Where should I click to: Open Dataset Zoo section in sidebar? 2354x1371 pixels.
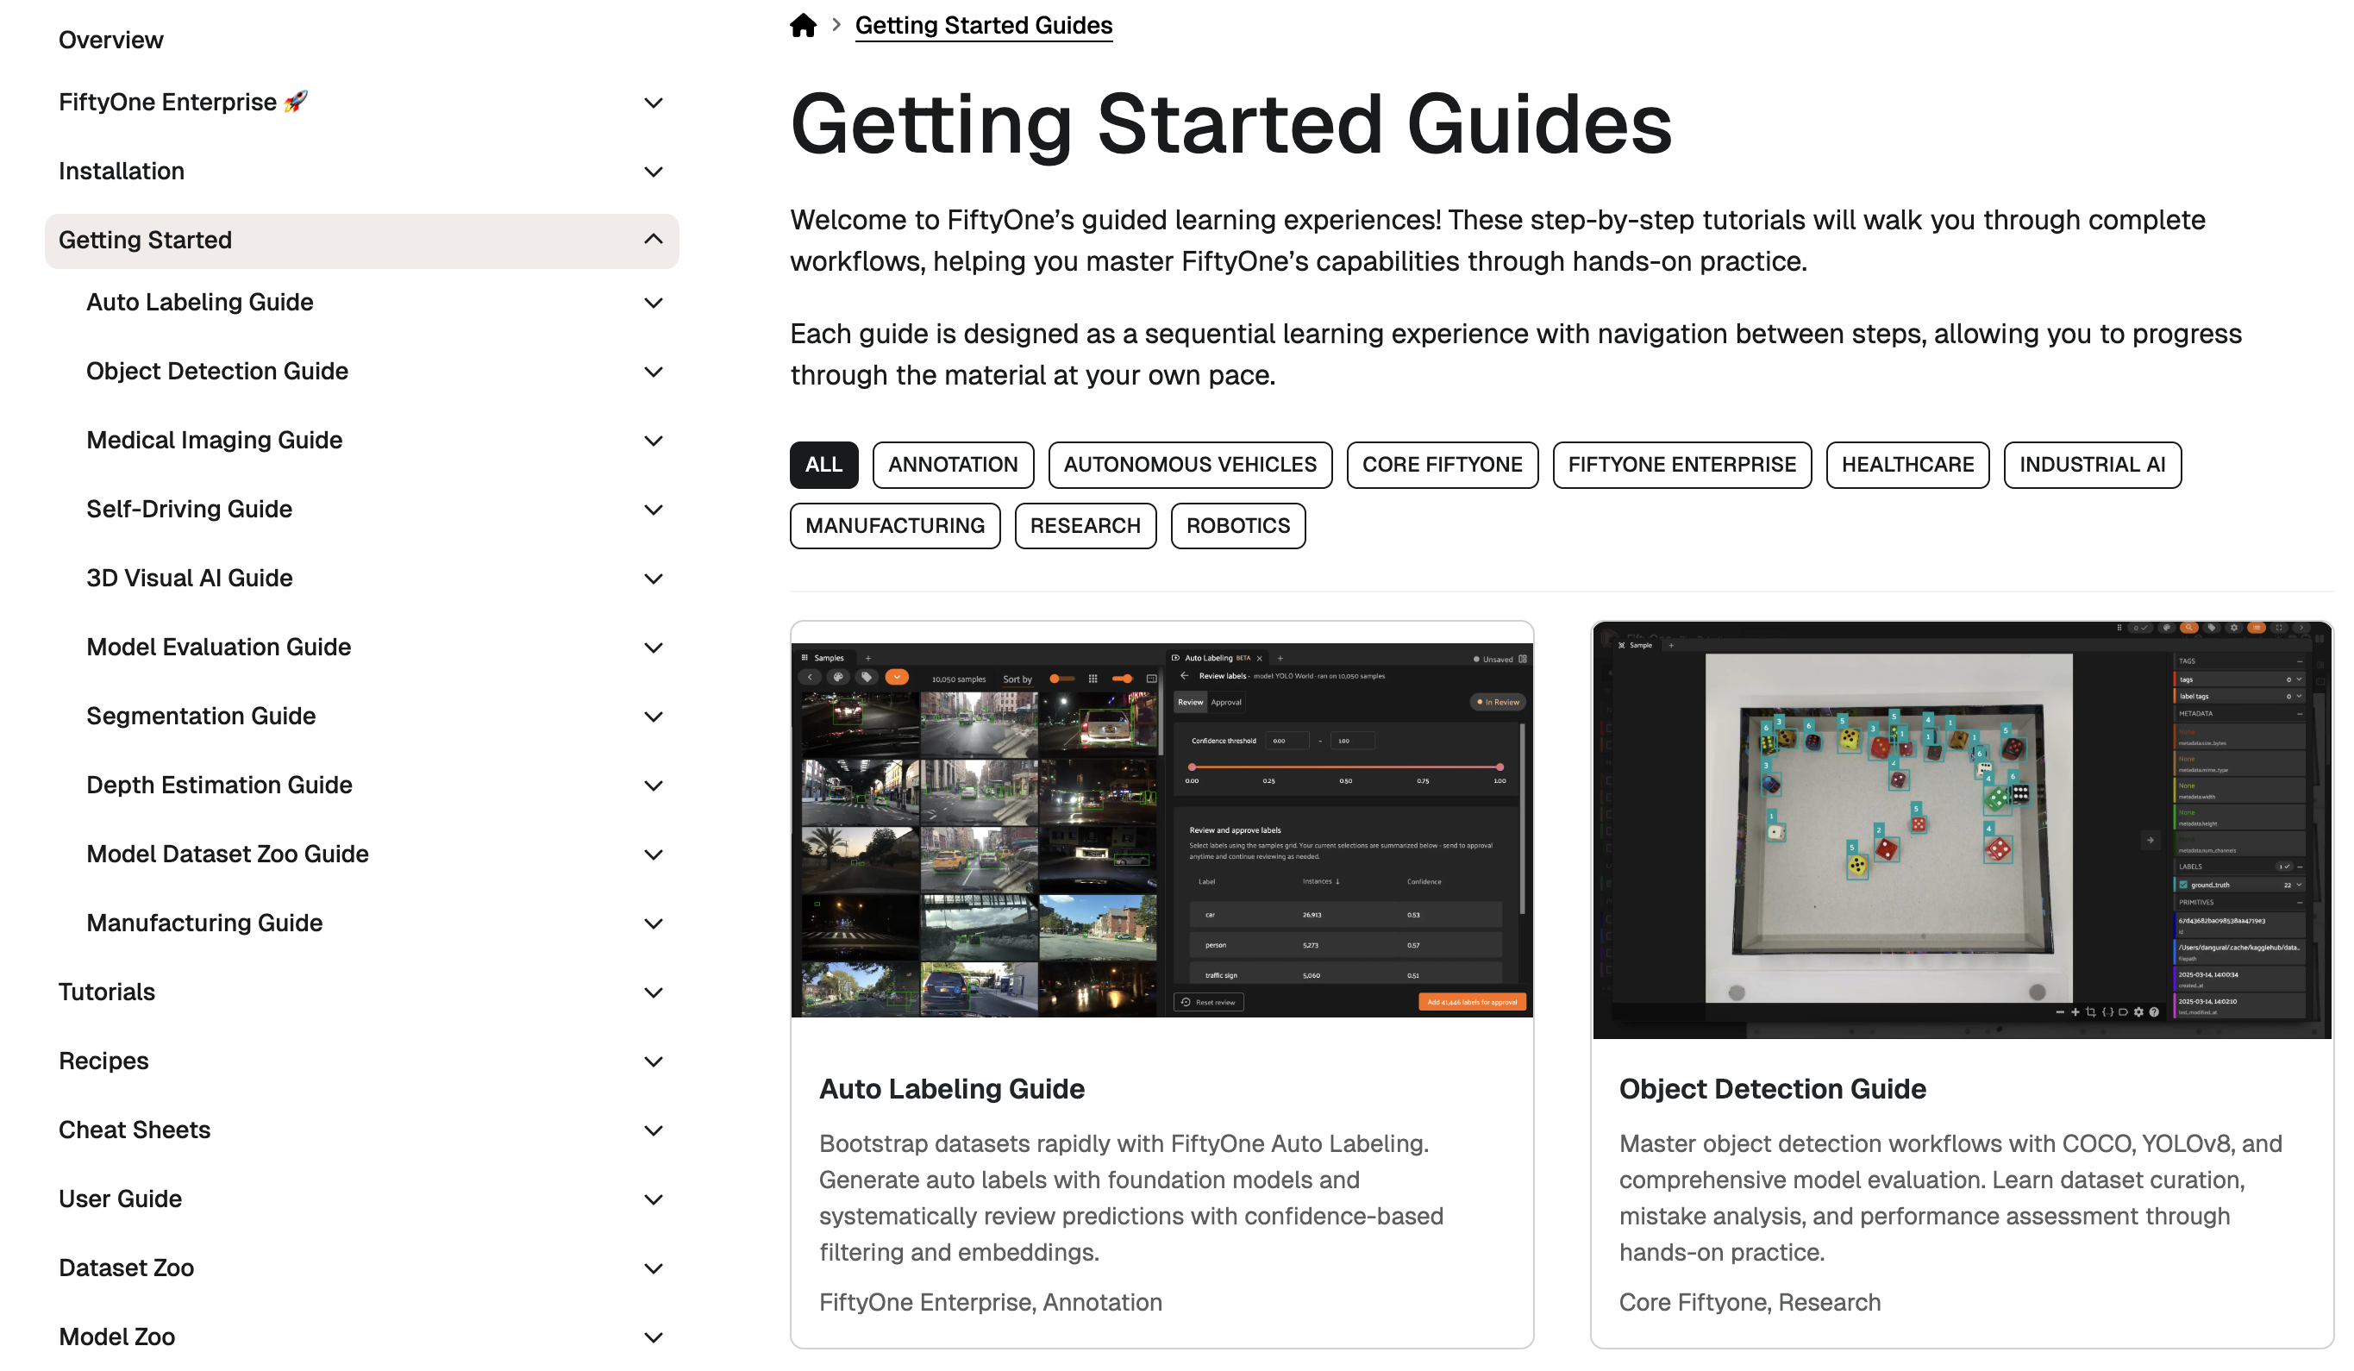[x=126, y=1270]
